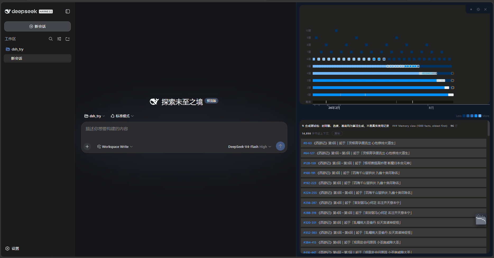Click the 5层 row label
494x258 pixels.
click(309, 66)
